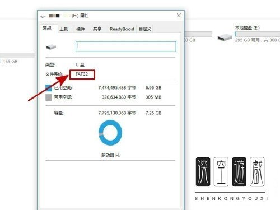Screen dimensions: 280x210
Task: Click the 305 MB free size
Action: [153, 97]
